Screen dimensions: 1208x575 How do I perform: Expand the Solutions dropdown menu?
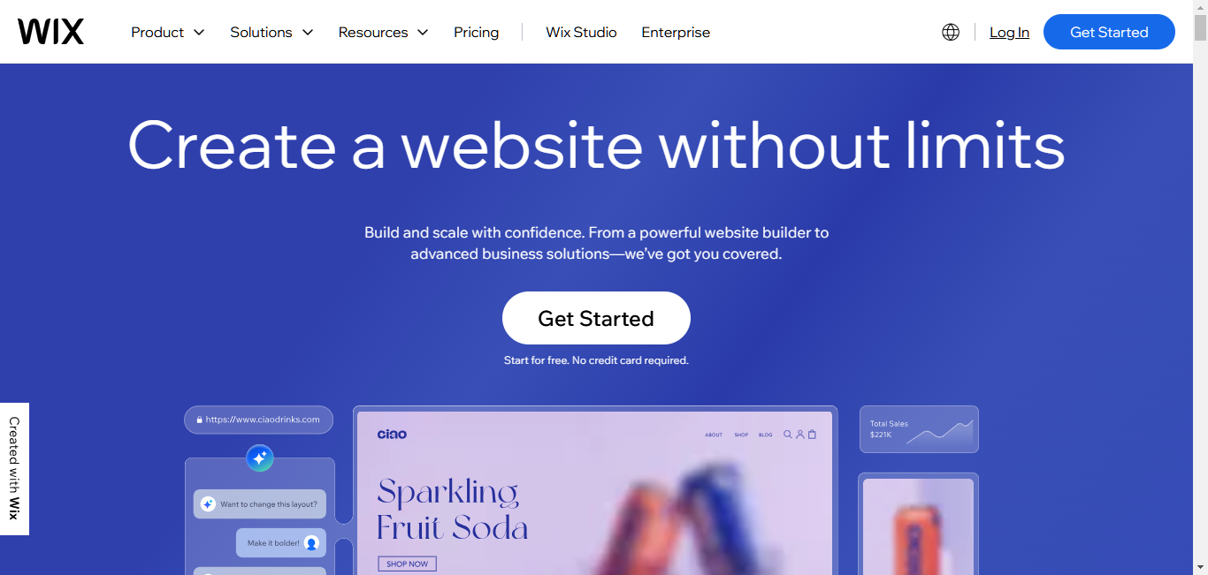coord(271,32)
